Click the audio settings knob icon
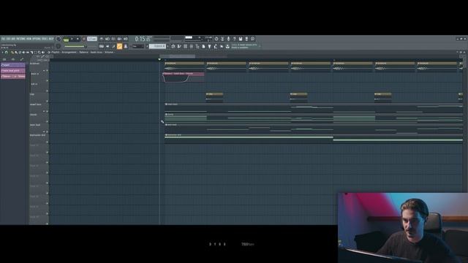Viewport: 468px width, 263px height. pyautogui.click(x=216, y=39)
